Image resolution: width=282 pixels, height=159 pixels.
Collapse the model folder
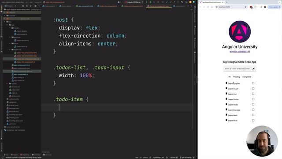click(10, 28)
